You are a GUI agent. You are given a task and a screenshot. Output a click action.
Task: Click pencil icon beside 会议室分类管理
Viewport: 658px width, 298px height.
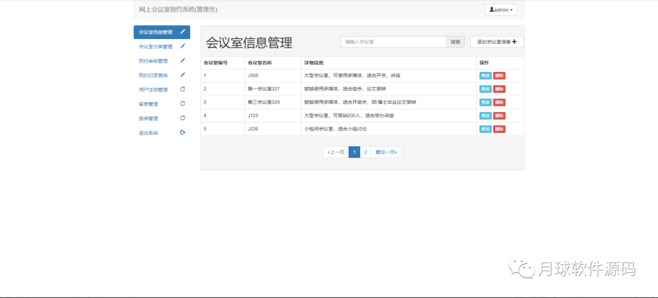coord(183,46)
